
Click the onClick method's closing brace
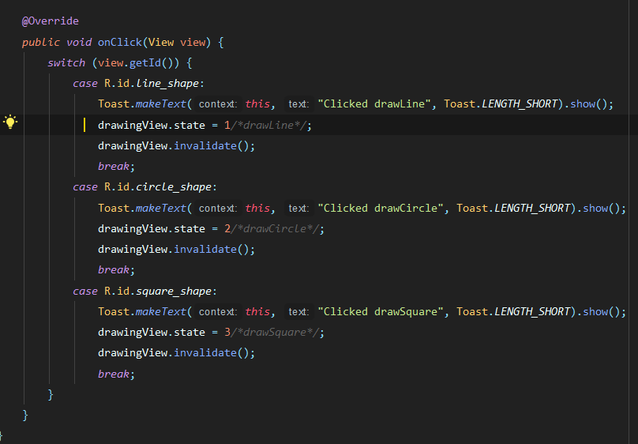pos(25,415)
